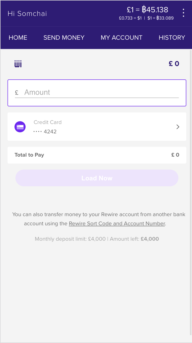Click the Rewire wallet logo icon
The image size is (192, 343).
pyautogui.click(x=18, y=64)
